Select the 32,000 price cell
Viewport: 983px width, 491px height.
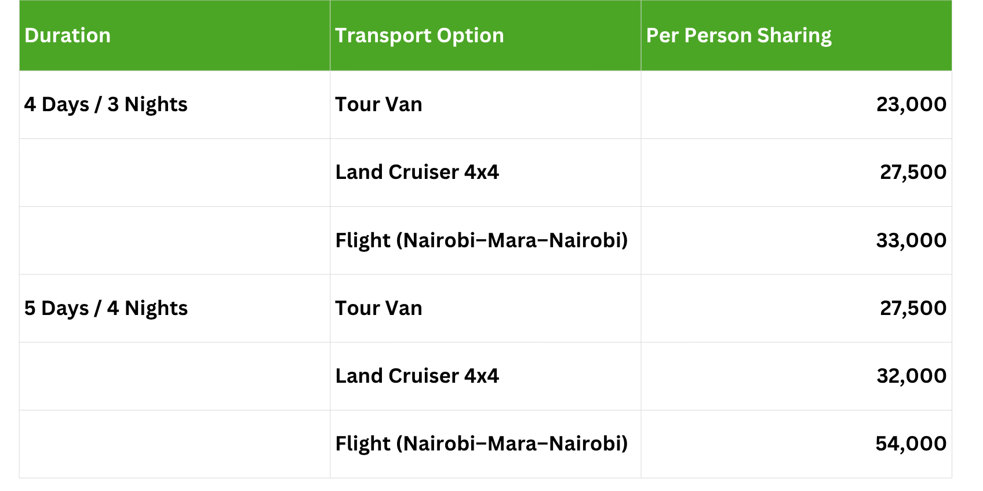[x=911, y=376]
